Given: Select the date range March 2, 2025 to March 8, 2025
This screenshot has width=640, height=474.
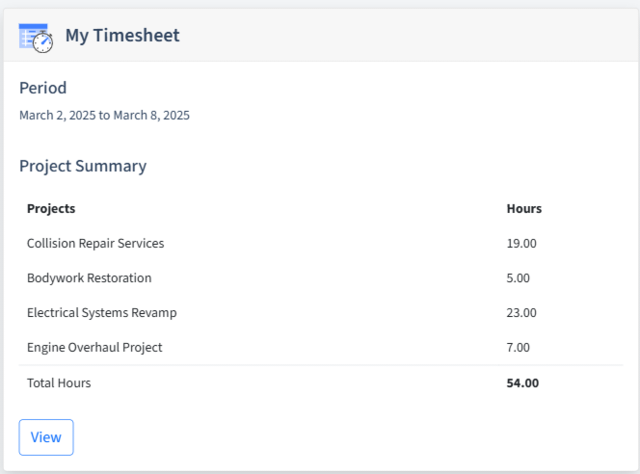Looking at the screenshot, I should click(x=104, y=116).
